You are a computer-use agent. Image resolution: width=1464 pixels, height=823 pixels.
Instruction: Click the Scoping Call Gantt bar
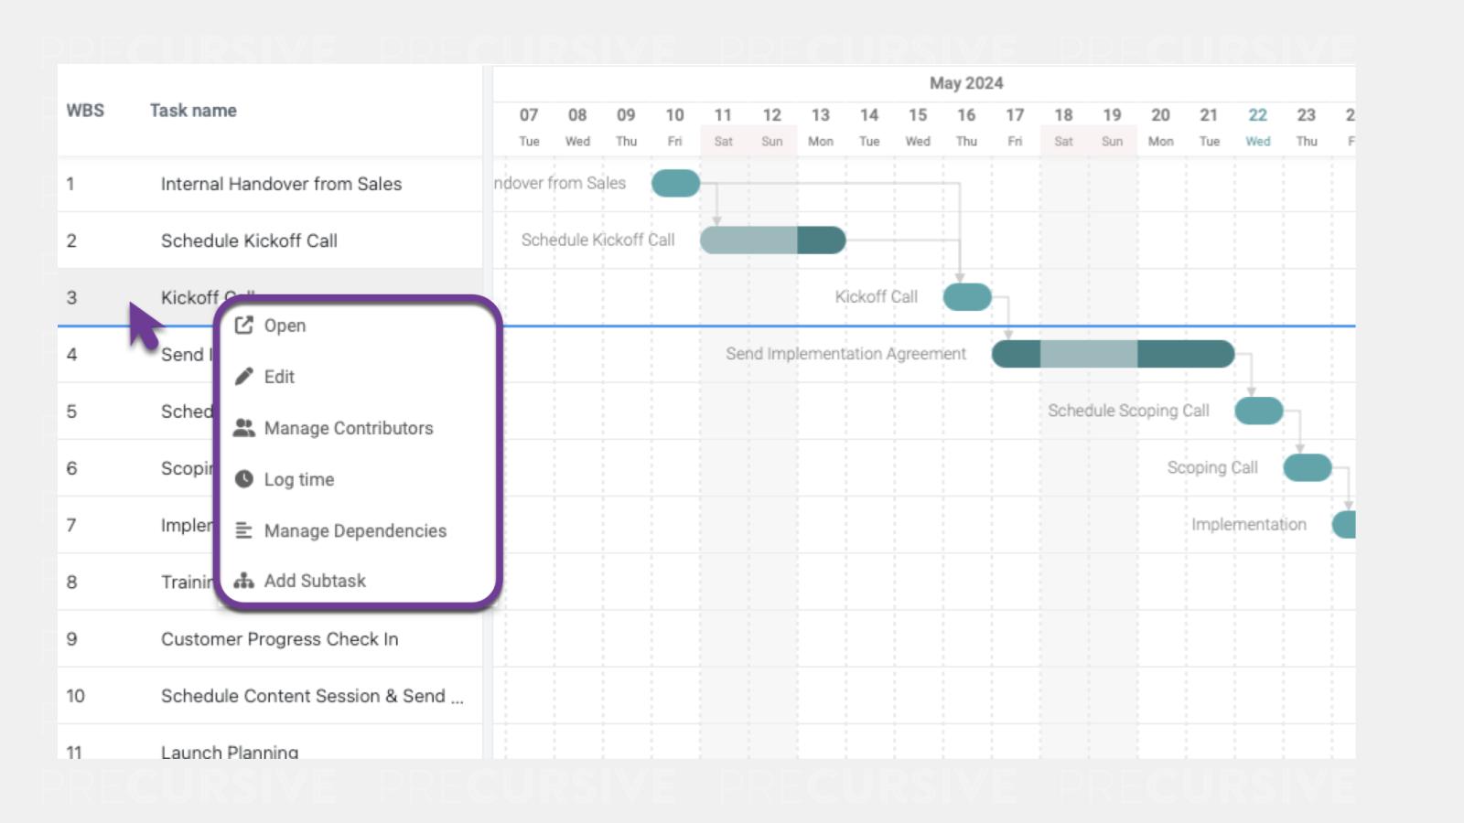(1307, 467)
